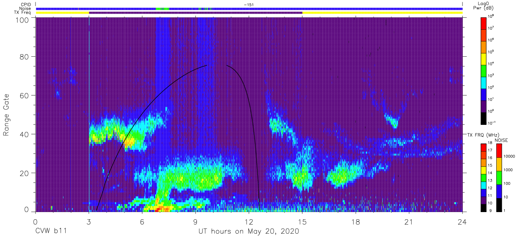Click the NOISE legend title
Screen dimensions: 520x240
501,140
